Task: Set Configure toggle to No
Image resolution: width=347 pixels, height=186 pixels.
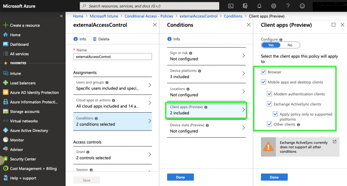Action: coord(290,45)
